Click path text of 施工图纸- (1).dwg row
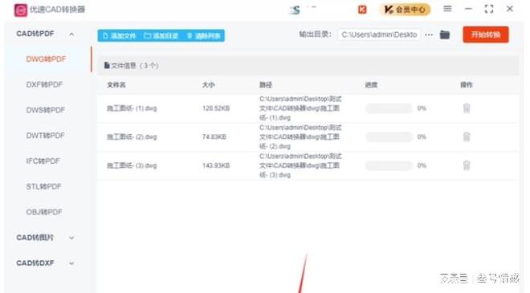This screenshot has height=293, width=530. pos(300,108)
